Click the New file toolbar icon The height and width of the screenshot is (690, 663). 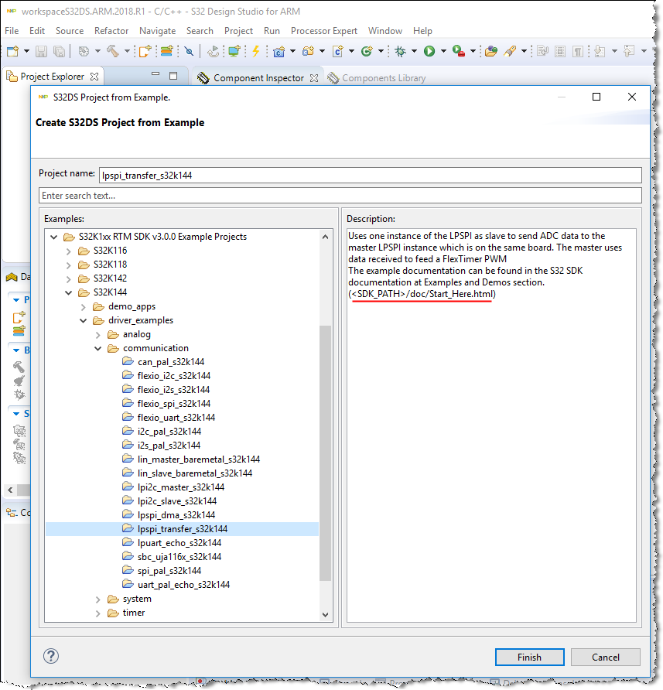tap(13, 52)
